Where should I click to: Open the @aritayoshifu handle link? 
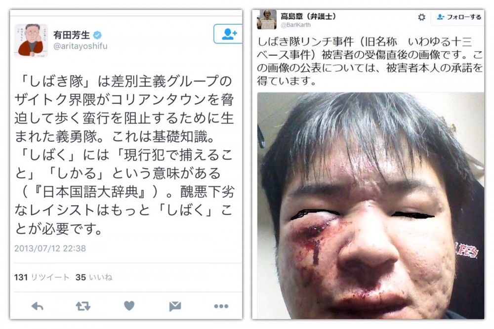click(x=81, y=46)
